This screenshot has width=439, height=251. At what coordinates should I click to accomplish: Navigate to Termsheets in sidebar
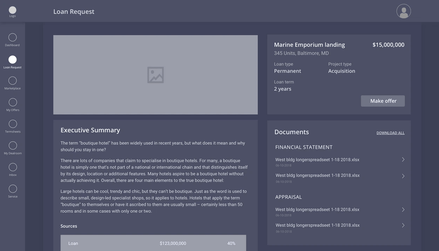tap(13, 124)
